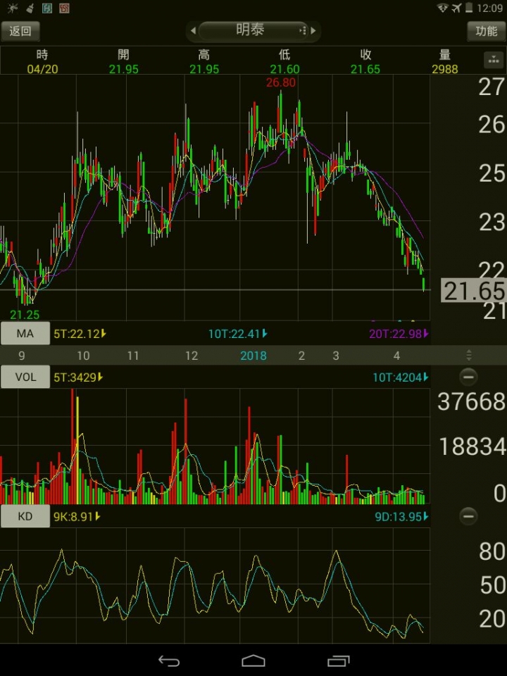The image size is (507, 676).
Task: Tap the bug notification icon
Action: pos(13,8)
